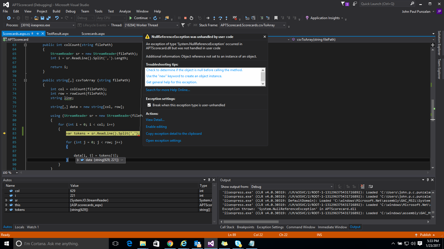The width and height of the screenshot is (444, 249).
Task: Clear all output in the Output panel
Action: click(362, 186)
